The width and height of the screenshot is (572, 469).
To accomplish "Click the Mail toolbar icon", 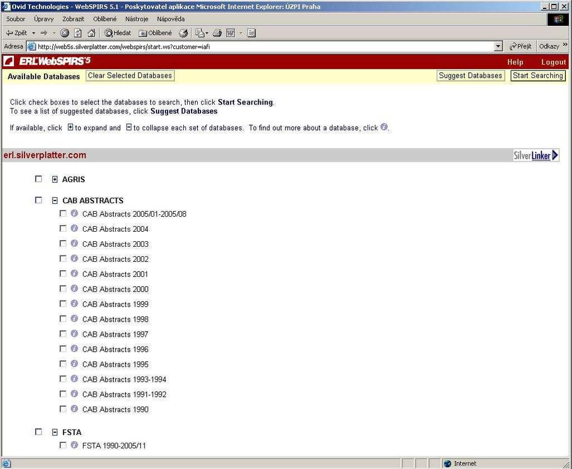I will click(199, 33).
